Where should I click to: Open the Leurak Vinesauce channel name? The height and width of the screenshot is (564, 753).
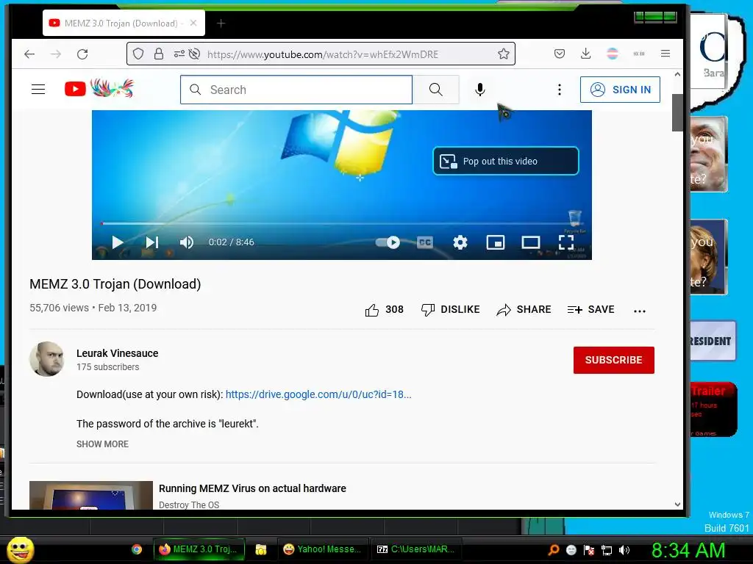tap(117, 353)
